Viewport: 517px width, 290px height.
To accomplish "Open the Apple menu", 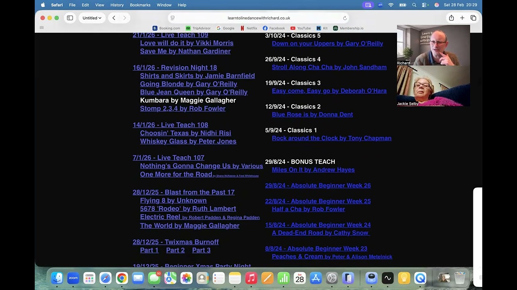I will coord(43,5).
